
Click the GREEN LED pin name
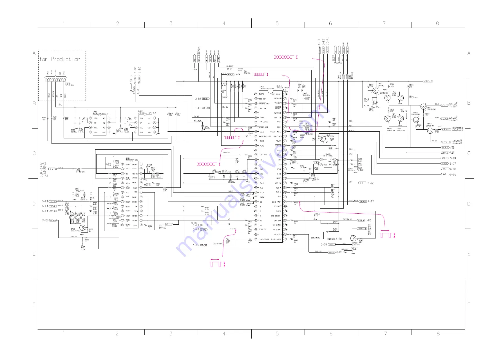[x=264, y=127]
